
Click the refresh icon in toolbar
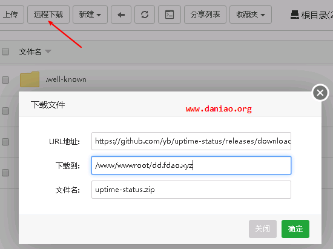point(145,15)
